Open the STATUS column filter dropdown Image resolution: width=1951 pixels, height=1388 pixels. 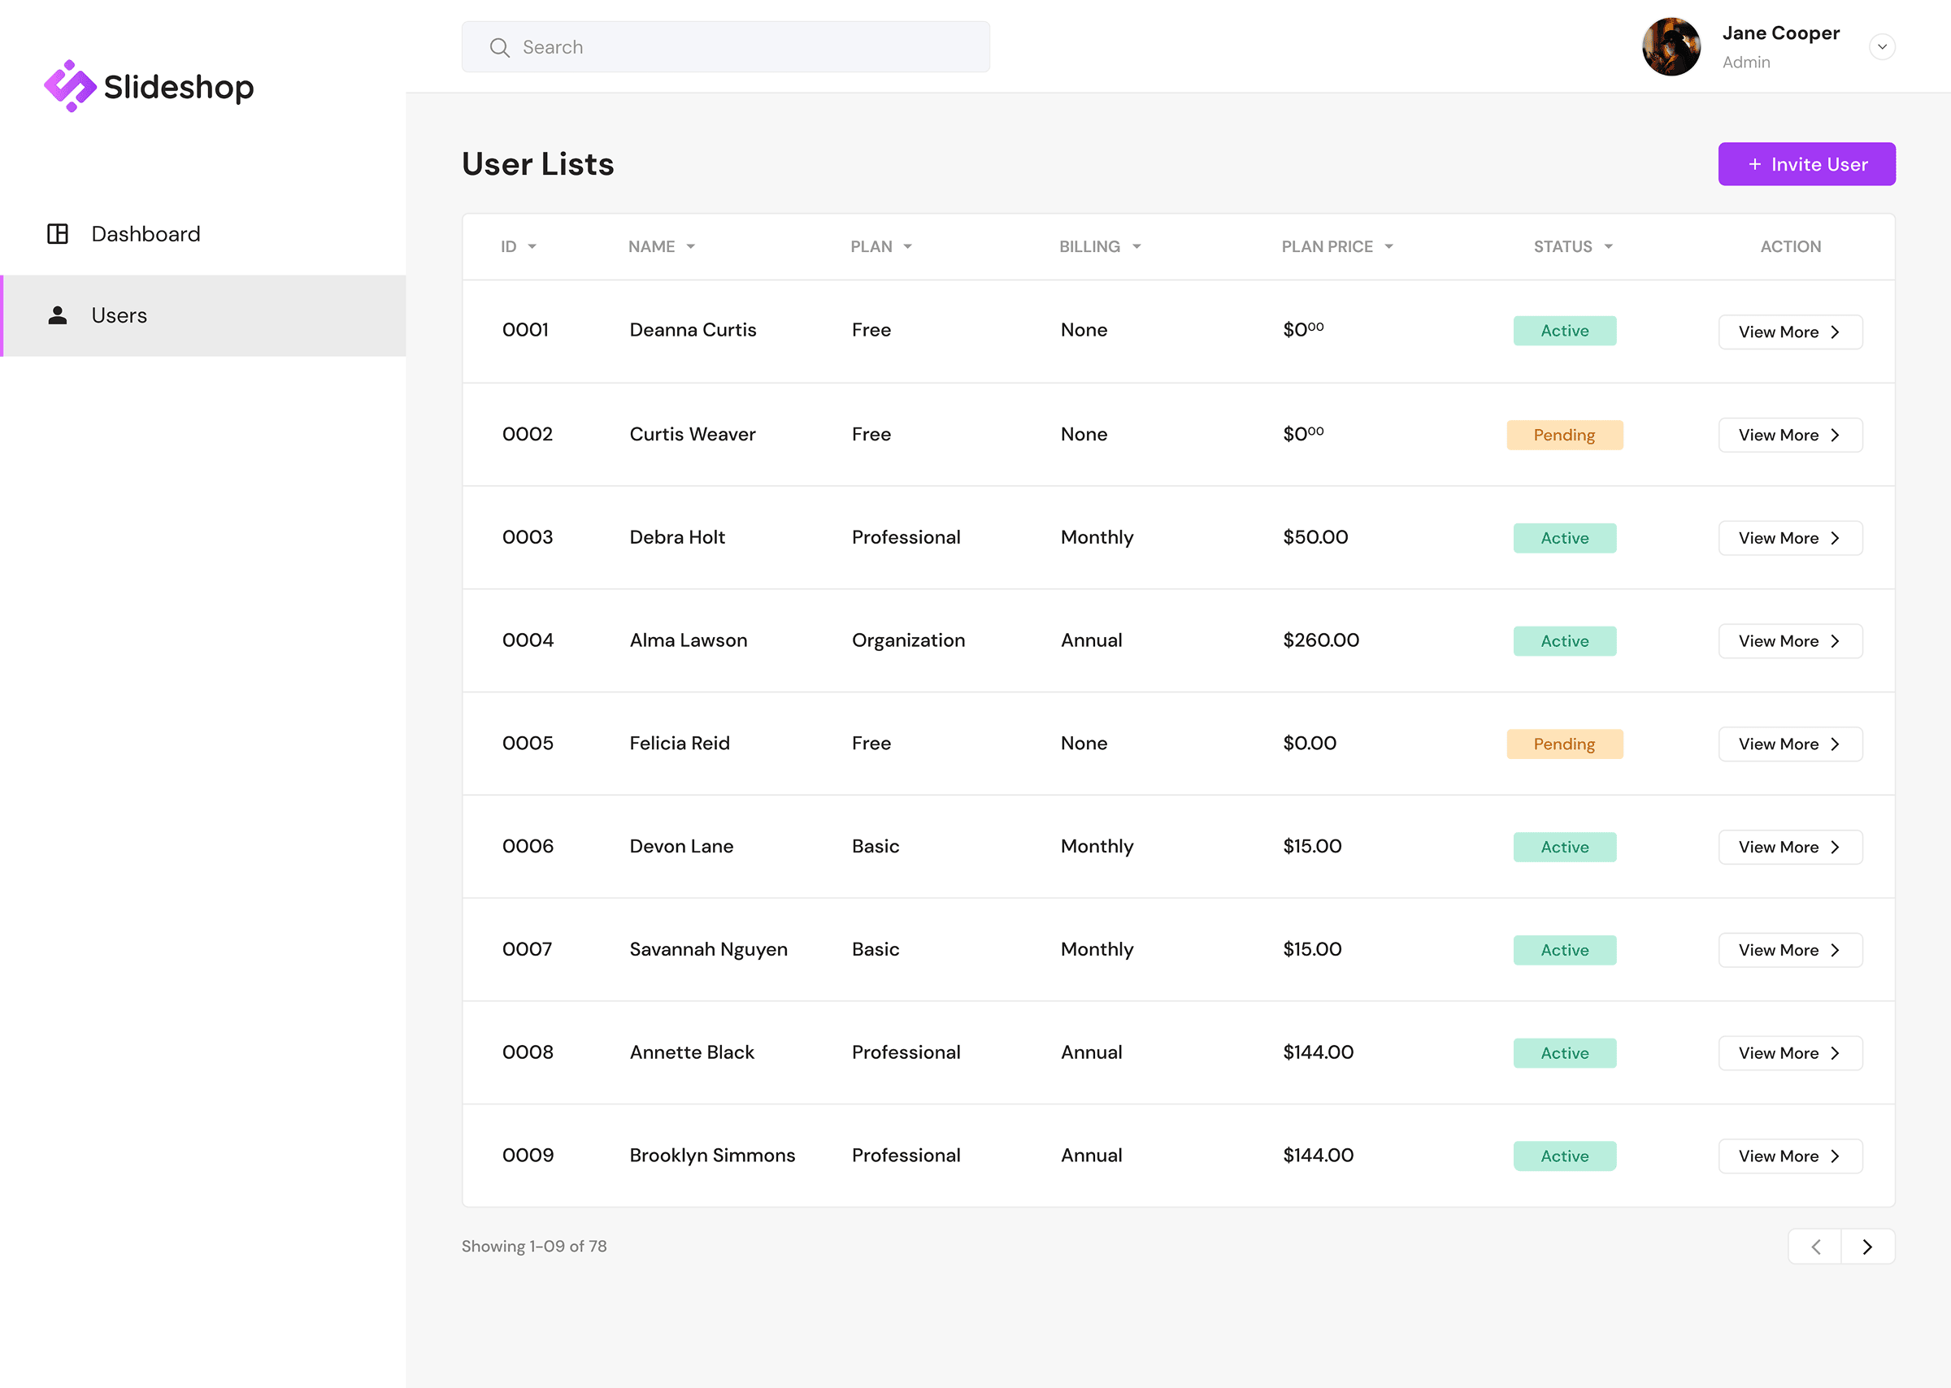pos(1607,246)
